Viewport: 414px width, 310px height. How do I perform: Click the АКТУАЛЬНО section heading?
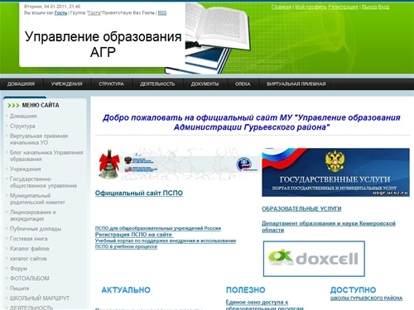[x=126, y=290]
